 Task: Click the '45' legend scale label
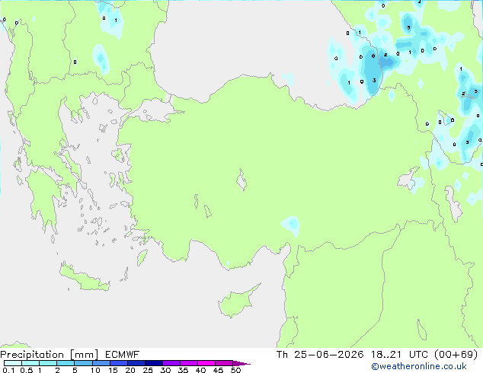(x=218, y=370)
